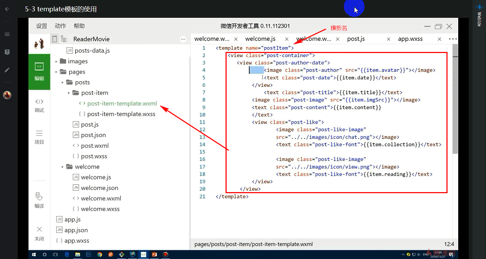Run 编译 (compile) from the sidebar
Screen dimensions: 486x259
[39, 201]
